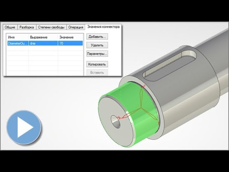Select the Степени свободы tab
Viewport: 229px width, 172px height.
pos(51,28)
